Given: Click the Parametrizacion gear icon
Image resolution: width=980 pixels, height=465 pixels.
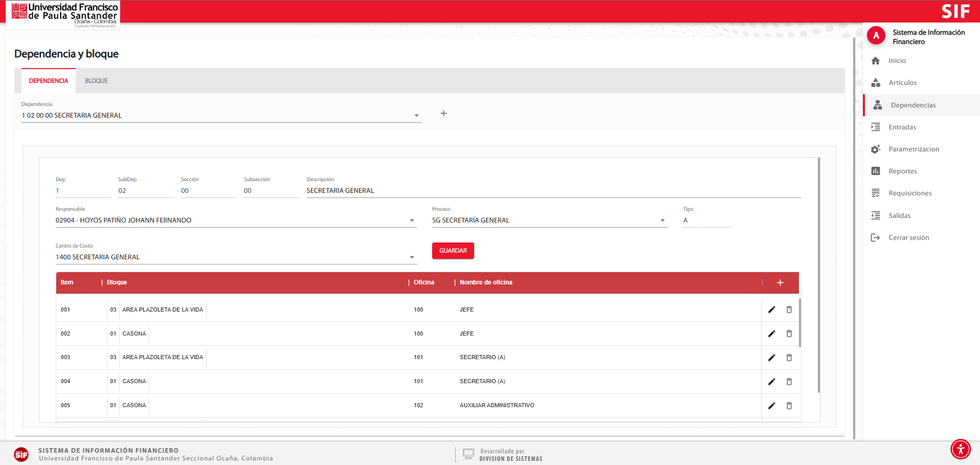Looking at the screenshot, I should pyautogui.click(x=876, y=149).
